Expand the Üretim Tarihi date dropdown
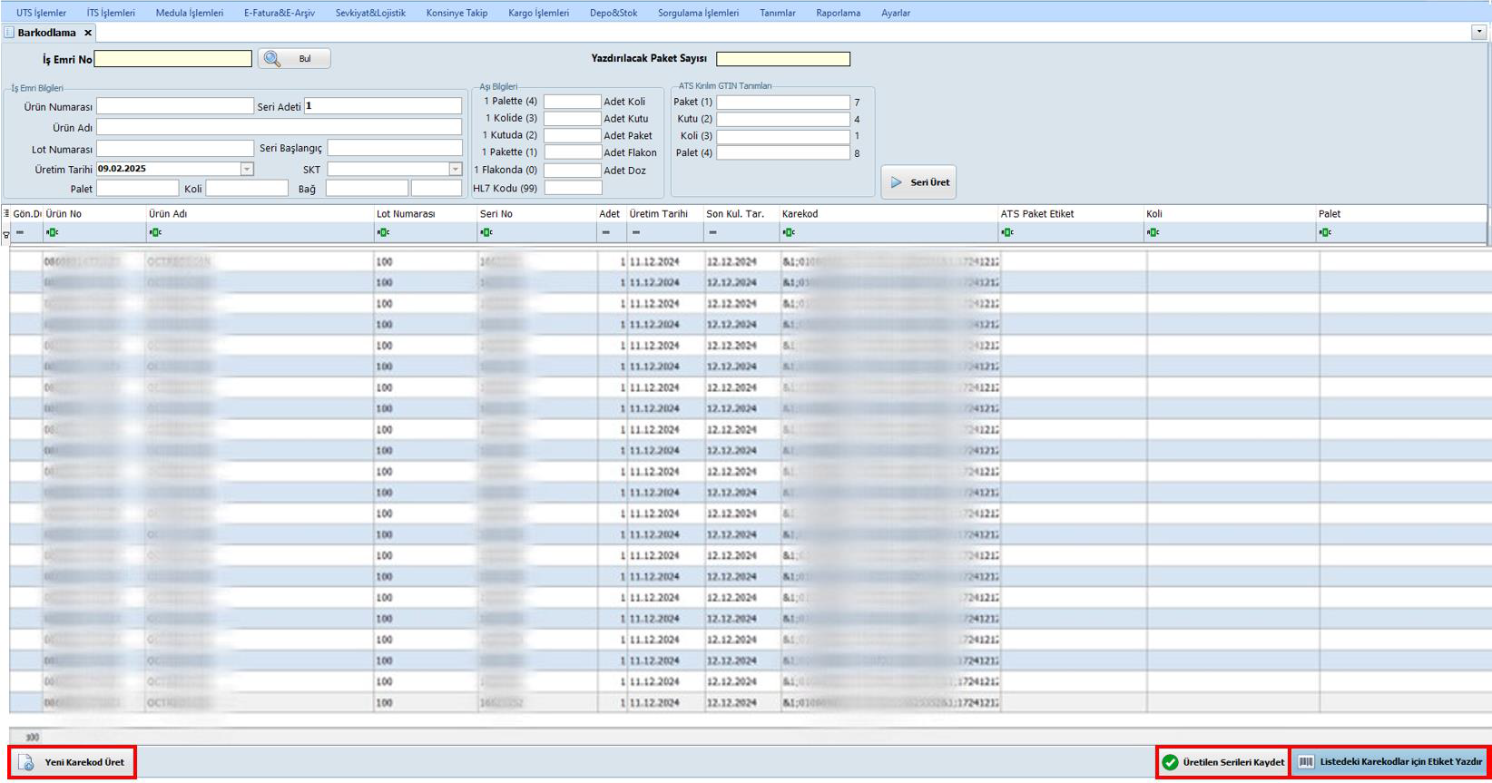1492x783 pixels. pos(247,169)
